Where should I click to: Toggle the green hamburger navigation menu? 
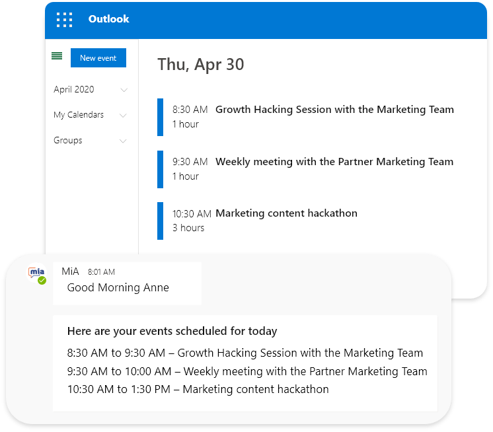57,56
